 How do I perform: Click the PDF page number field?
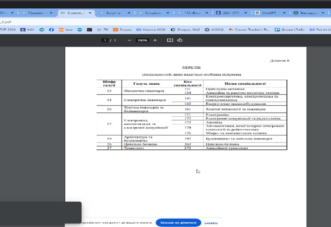[x=105, y=40]
